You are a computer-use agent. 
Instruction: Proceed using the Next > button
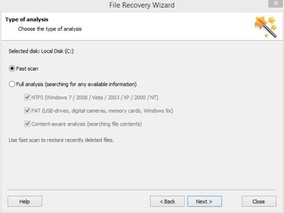point(205,201)
